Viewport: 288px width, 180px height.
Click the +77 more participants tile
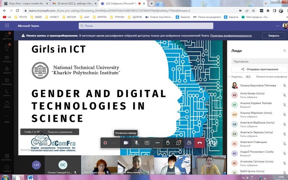click(x=36, y=165)
